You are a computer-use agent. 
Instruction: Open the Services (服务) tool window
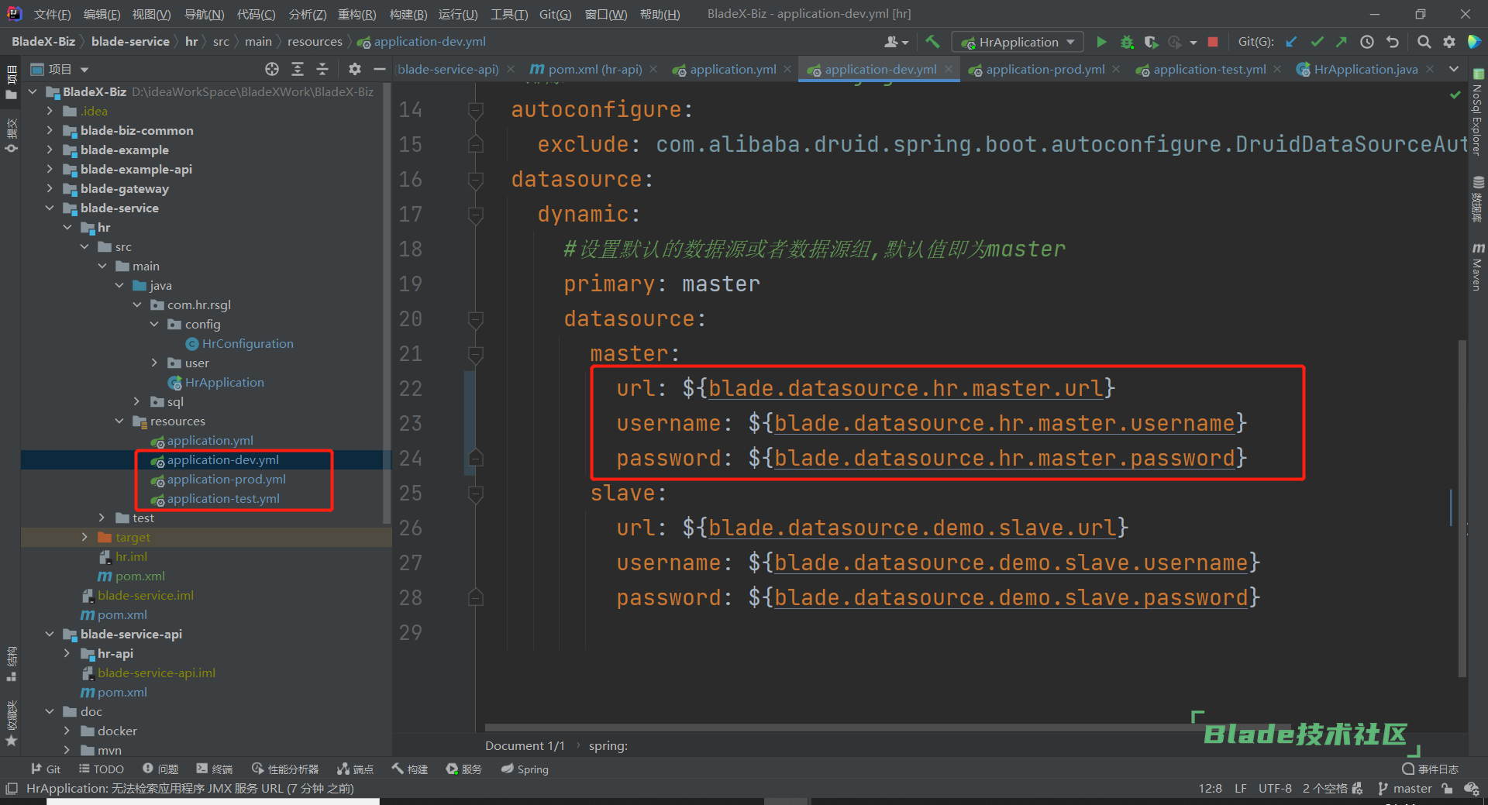coord(464,769)
